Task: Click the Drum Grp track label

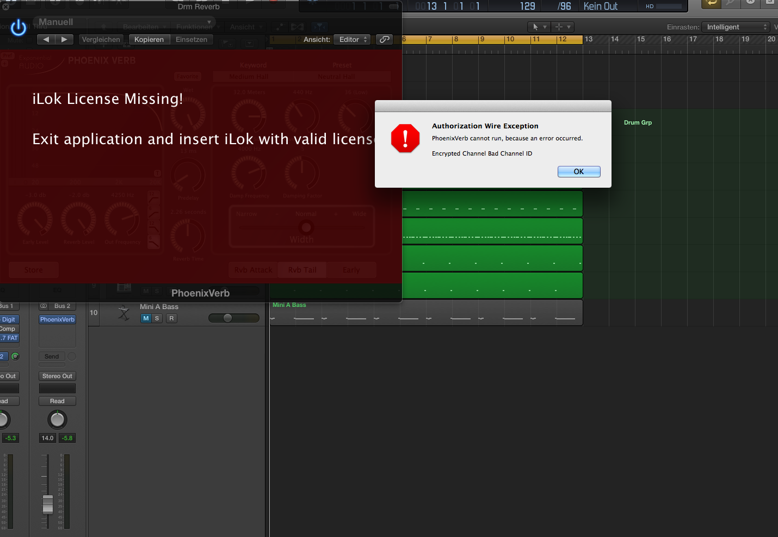Action: point(638,122)
